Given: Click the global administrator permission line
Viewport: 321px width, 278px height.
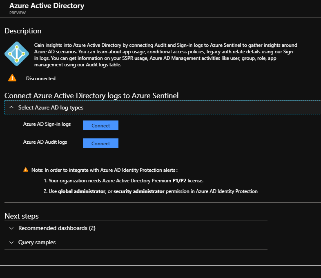Looking at the screenshot, I should pyautogui.click(x=150, y=191).
